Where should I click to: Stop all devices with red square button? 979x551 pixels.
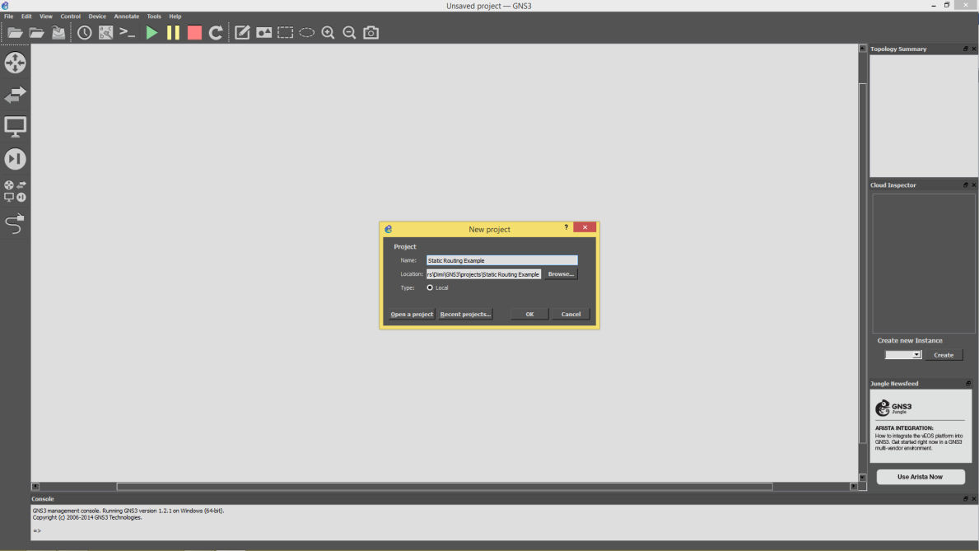pos(194,32)
